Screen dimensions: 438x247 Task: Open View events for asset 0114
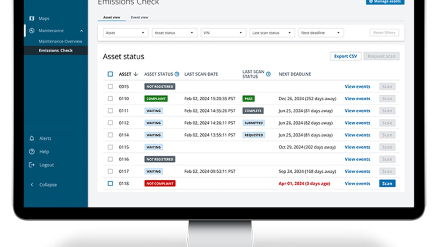[357, 135]
